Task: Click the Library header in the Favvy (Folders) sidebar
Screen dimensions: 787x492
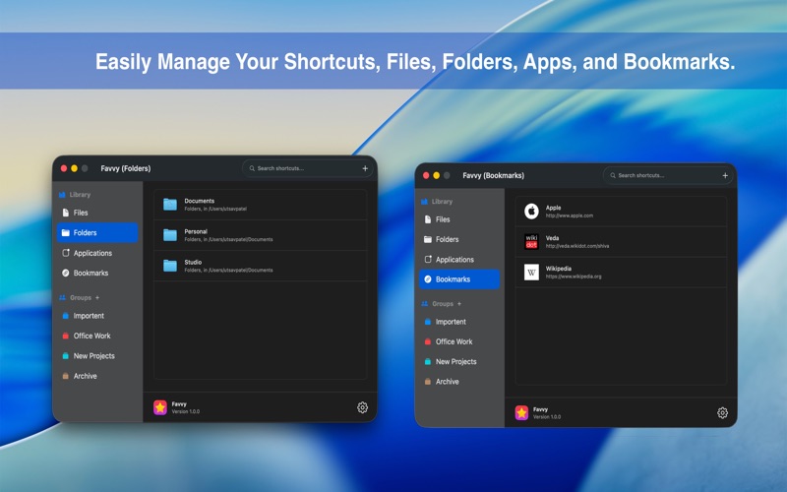Action: (x=80, y=195)
